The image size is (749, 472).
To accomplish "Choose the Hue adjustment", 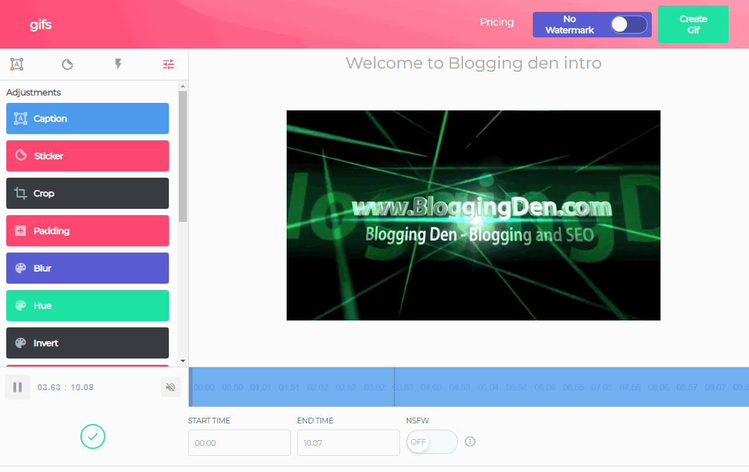I will click(87, 306).
